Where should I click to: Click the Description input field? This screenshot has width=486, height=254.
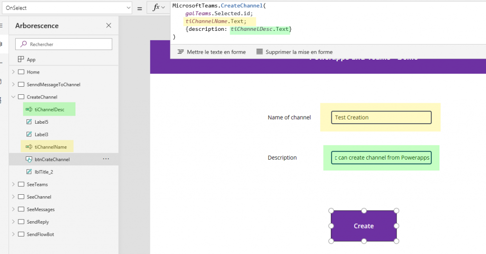point(381,157)
